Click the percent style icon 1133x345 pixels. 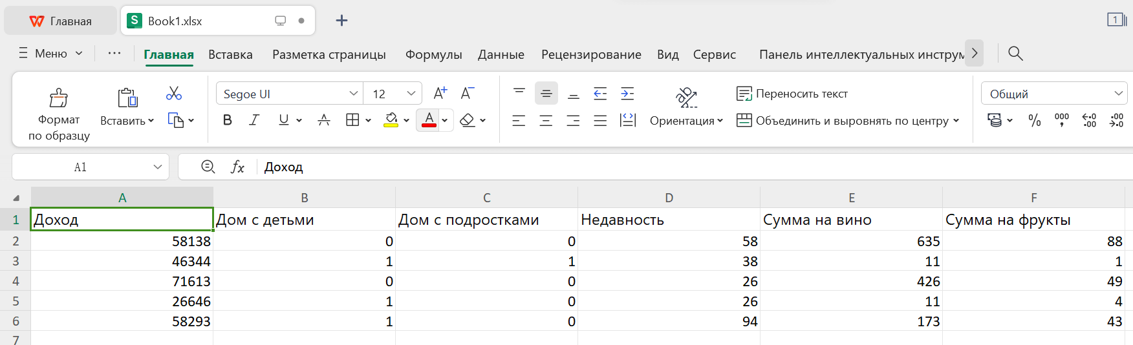coord(1035,120)
